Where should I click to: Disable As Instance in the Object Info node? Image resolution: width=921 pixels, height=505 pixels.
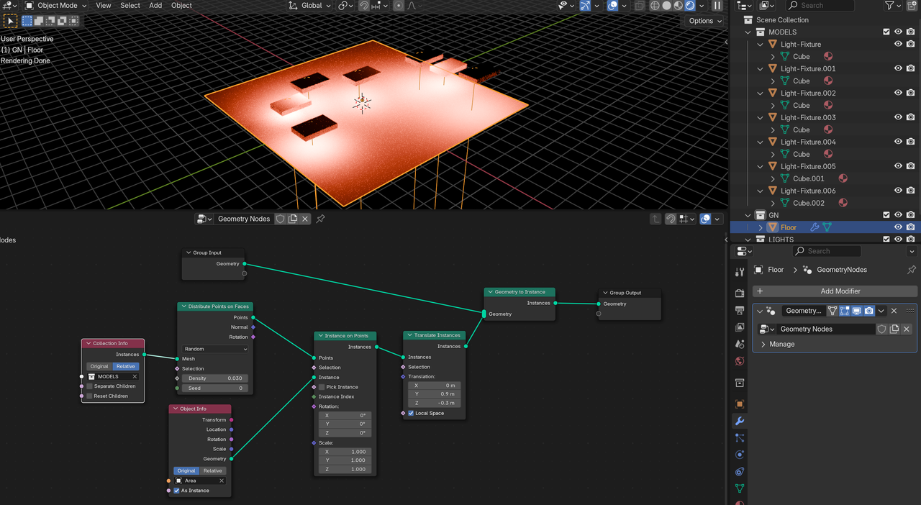[177, 490]
